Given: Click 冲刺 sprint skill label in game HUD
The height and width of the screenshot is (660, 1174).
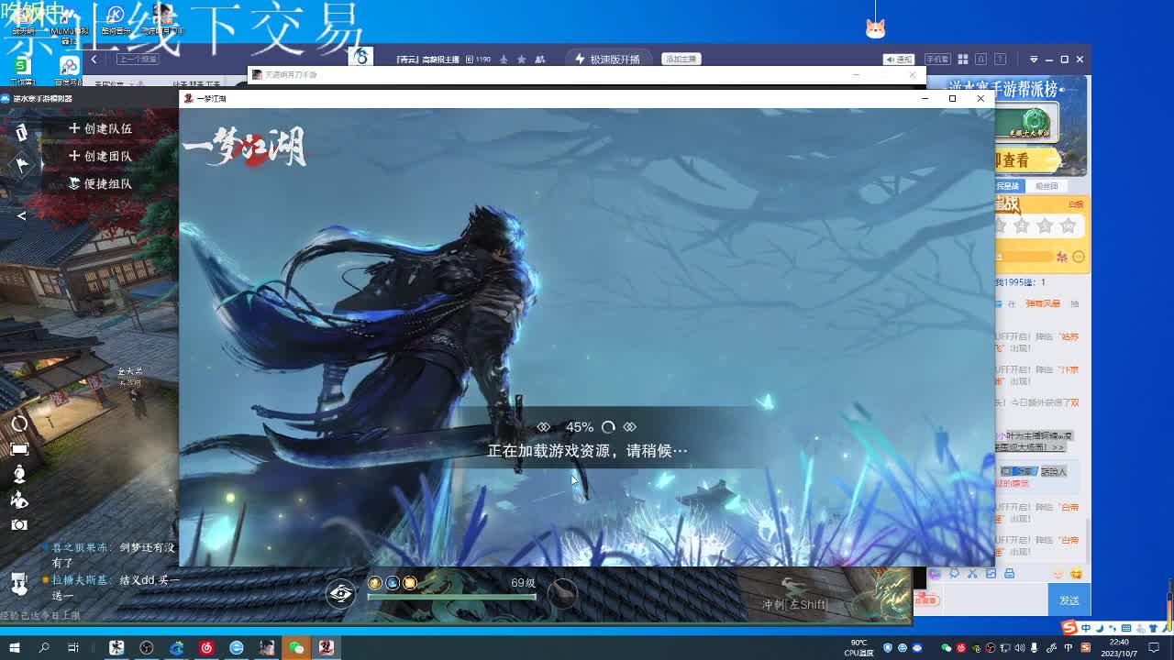Looking at the screenshot, I should click(795, 604).
